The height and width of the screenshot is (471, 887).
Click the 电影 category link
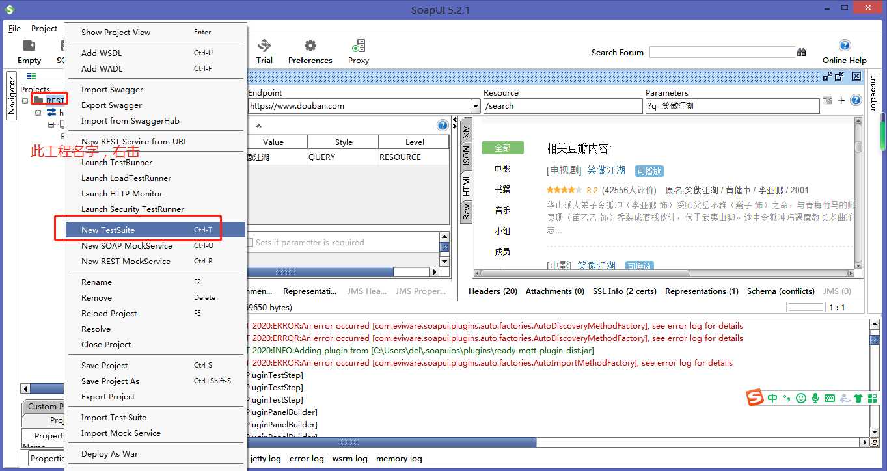[502, 168]
